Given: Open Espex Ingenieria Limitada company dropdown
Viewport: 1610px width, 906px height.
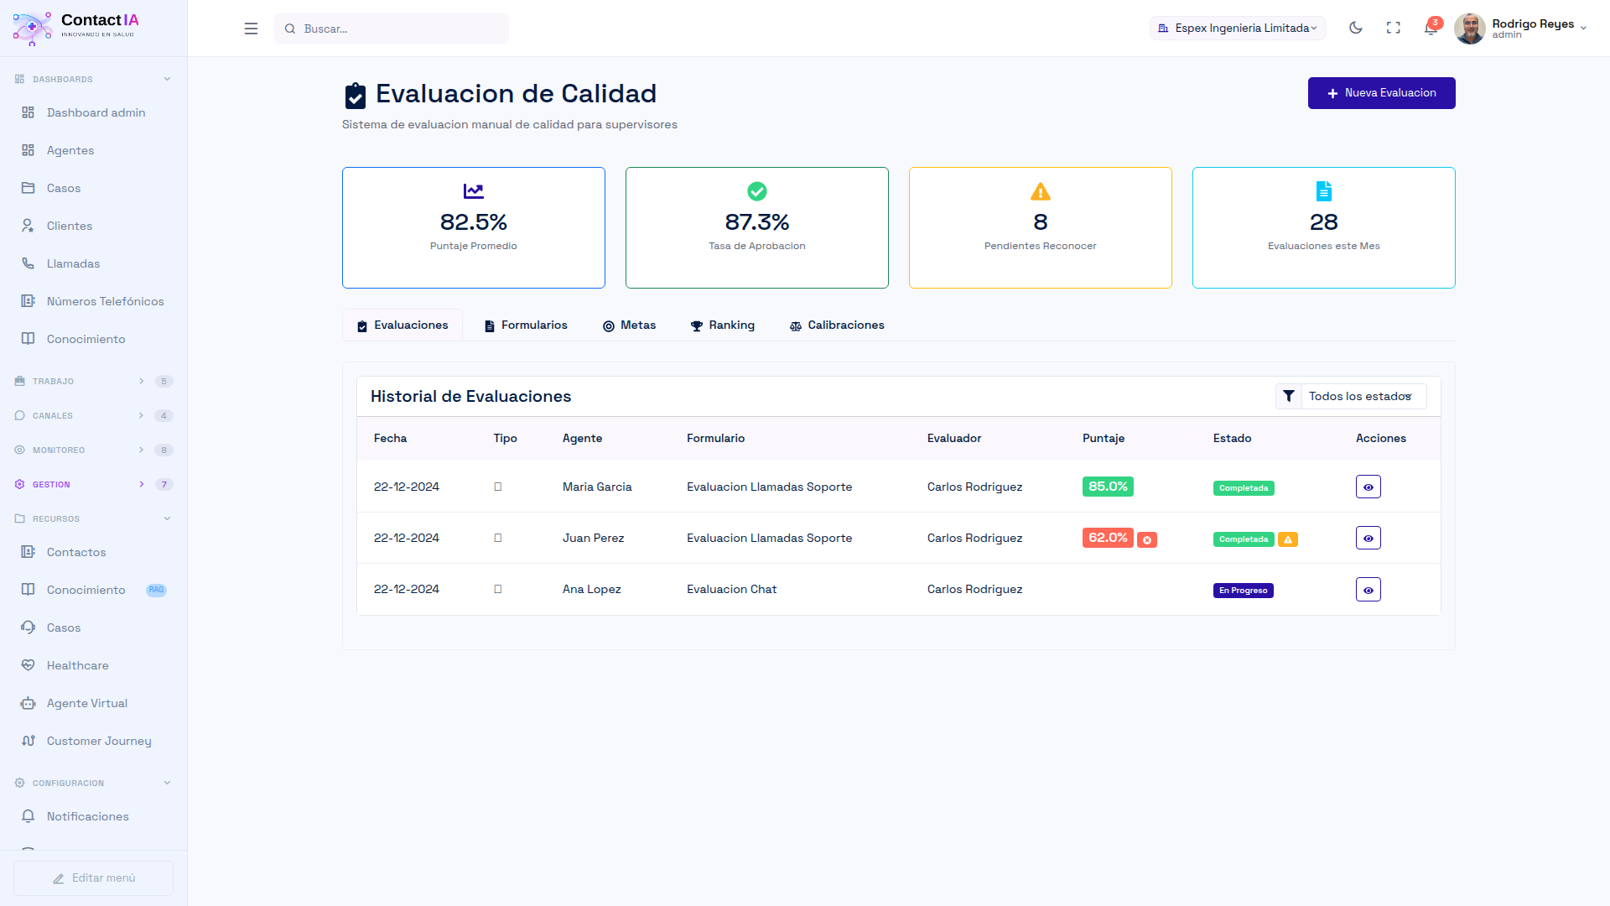Looking at the screenshot, I should click(x=1238, y=29).
